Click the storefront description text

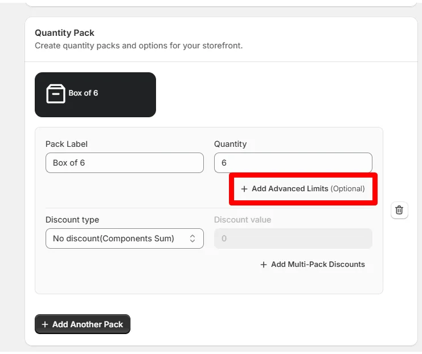(x=139, y=46)
